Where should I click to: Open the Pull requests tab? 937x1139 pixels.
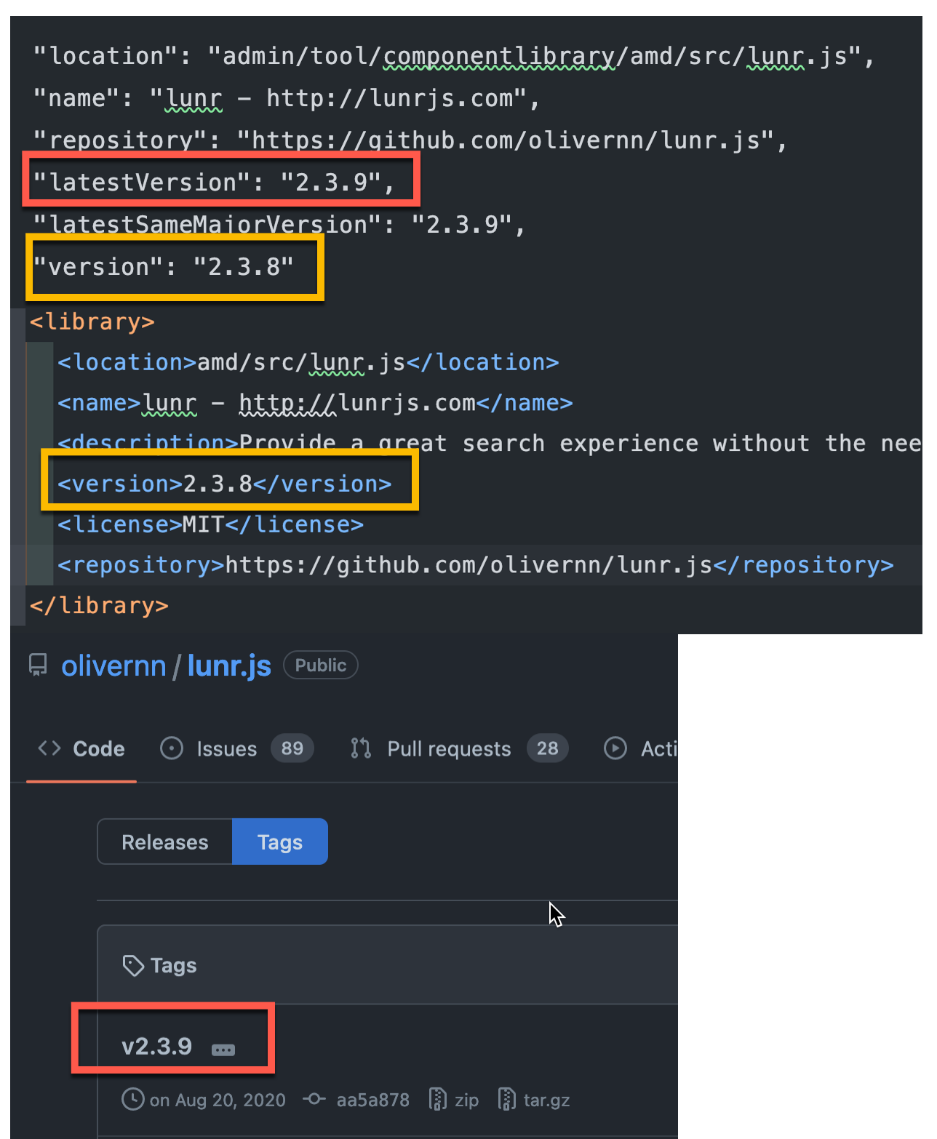coord(458,748)
